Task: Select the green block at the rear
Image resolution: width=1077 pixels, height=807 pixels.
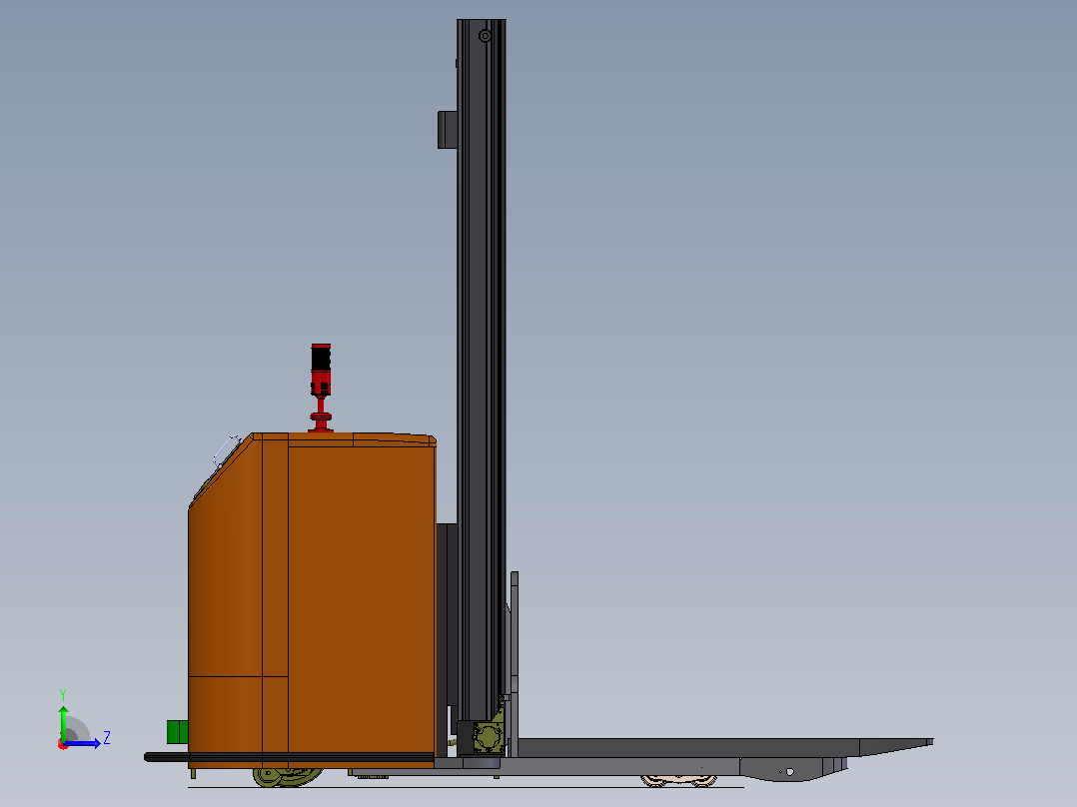Action: [x=177, y=731]
